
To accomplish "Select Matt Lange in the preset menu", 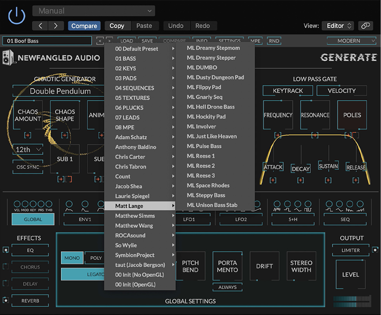I will click(132, 206).
